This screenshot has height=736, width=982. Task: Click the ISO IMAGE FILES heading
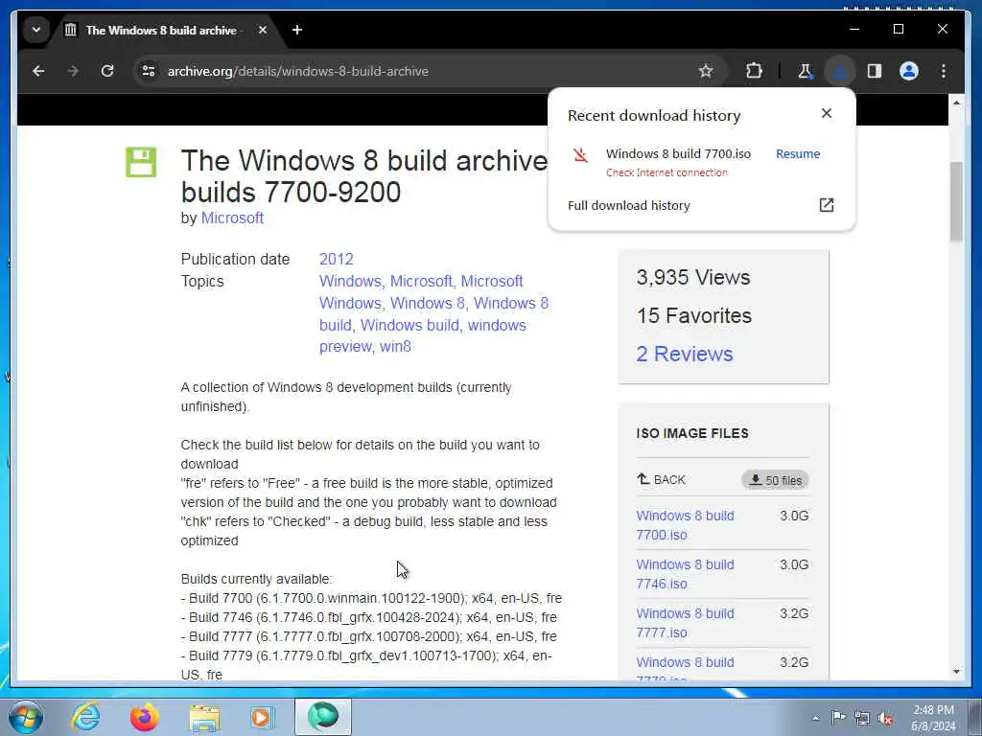[x=692, y=433]
